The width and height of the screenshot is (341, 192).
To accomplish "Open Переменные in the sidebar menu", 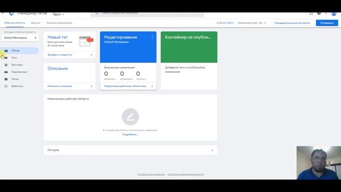I will pos(20,72).
